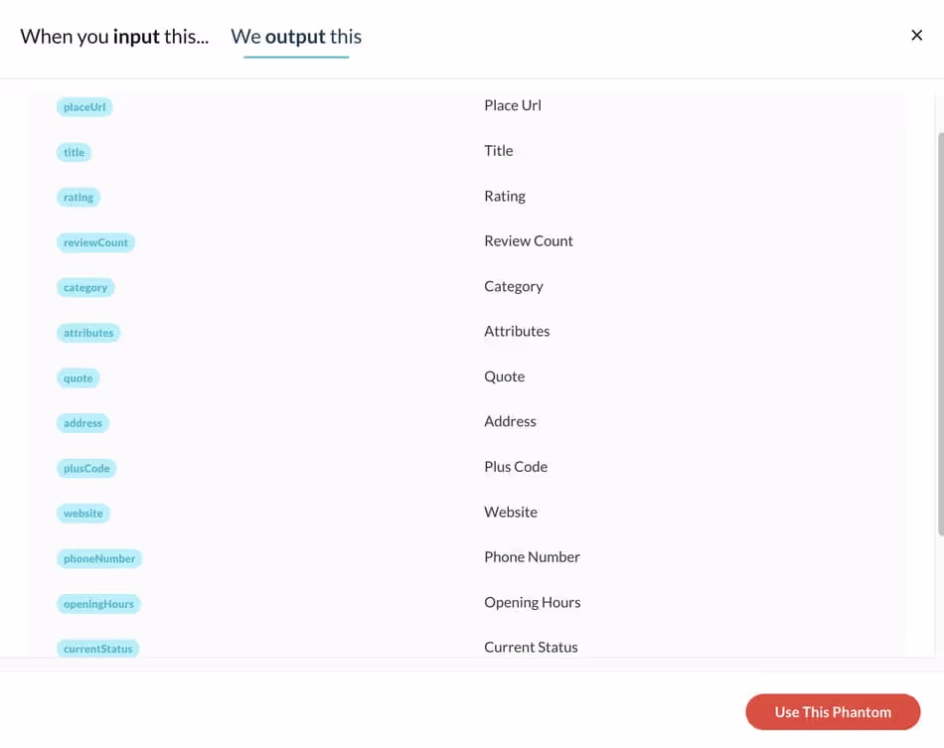Image resolution: width=944 pixels, height=748 pixels.
Task: Select the 'We output this' tab
Action: (296, 37)
